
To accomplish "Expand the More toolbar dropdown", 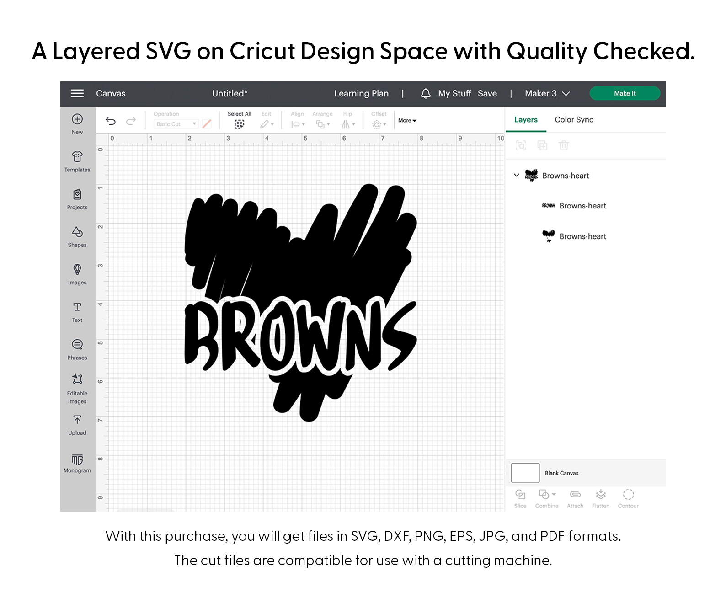I will click(x=407, y=121).
